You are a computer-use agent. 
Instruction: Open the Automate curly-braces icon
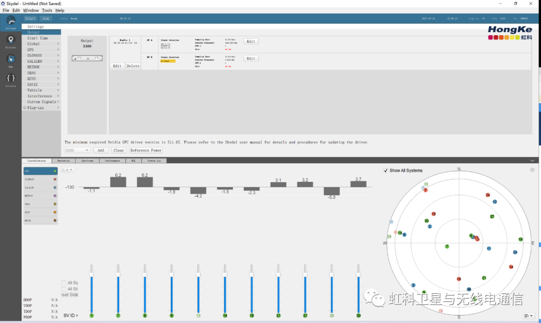[x=11, y=78]
